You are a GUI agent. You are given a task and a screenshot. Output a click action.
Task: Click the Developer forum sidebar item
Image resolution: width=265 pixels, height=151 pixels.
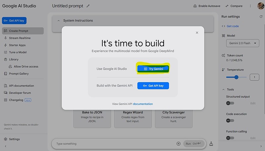pos(23,93)
